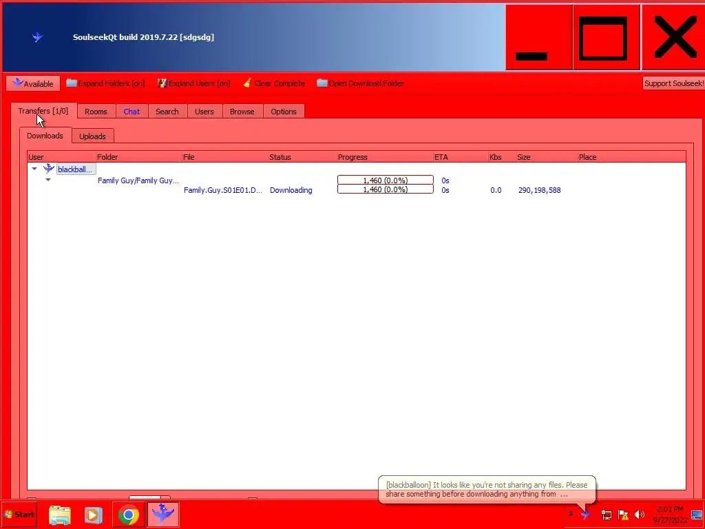705x529 pixels.
Task: Click Clear Complete broom button
Action: coord(274,83)
